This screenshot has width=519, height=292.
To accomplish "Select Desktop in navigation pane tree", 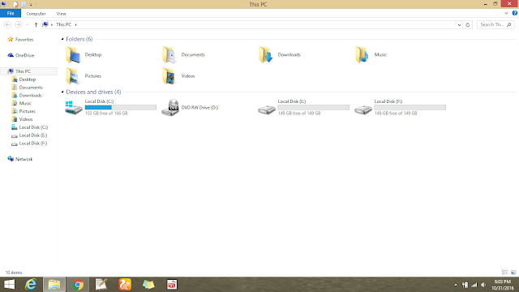I will tap(24, 79).
